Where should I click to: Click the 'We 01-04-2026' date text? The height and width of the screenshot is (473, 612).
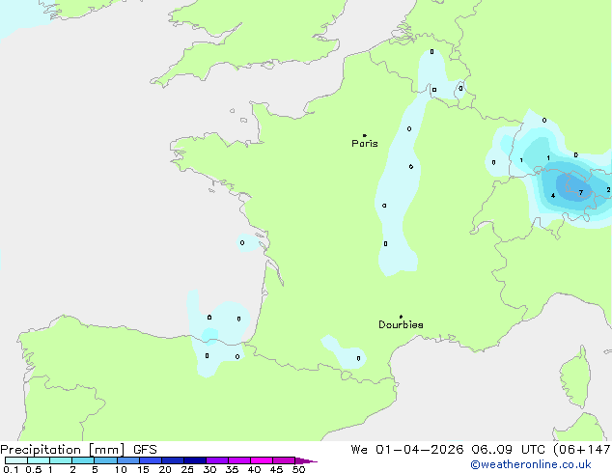pyautogui.click(x=407, y=450)
